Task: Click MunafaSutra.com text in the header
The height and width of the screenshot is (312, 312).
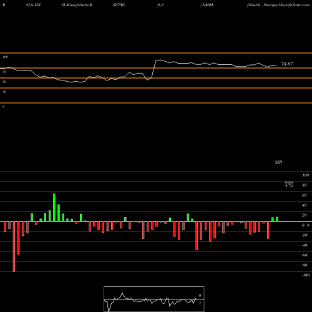Action: [294, 5]
